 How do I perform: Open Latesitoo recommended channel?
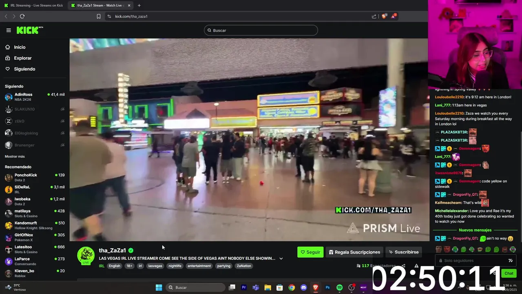(x=35, y=249)
